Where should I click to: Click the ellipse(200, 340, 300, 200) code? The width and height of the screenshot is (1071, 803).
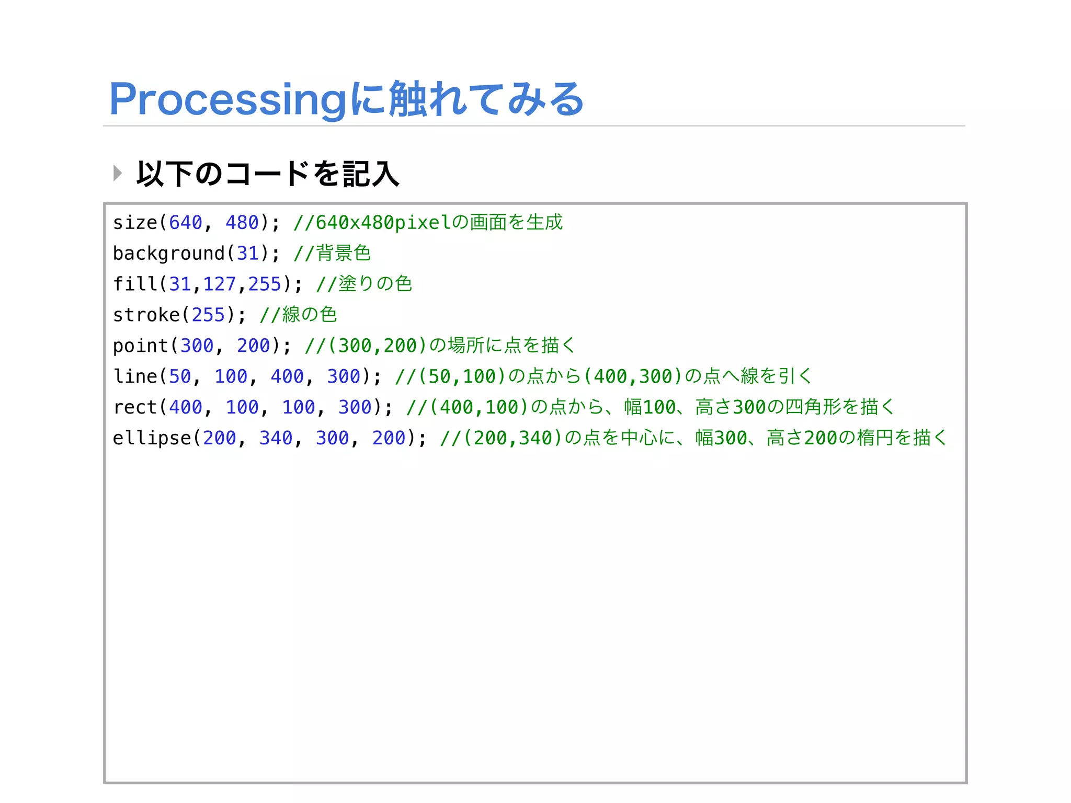coord(270,438)
